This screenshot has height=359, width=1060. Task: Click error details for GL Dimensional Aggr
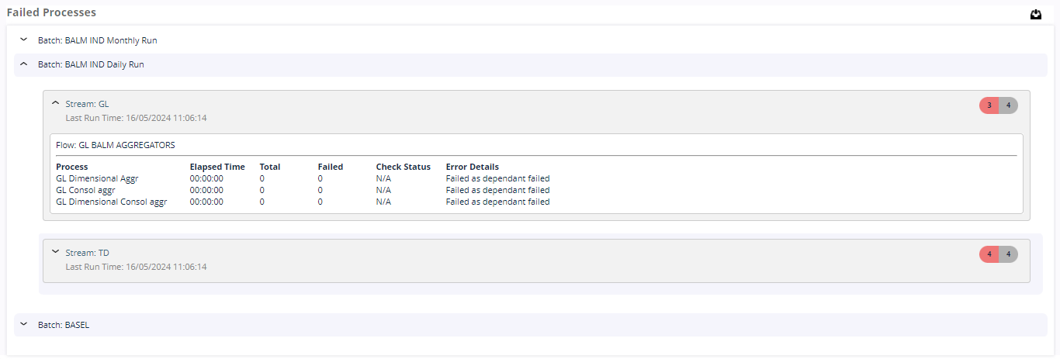point(497,178)
